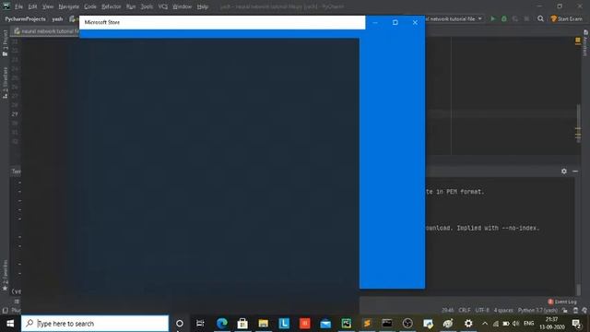Select the neural network tutorial file editor tab
590x332 pixels.
click(46, 31)
